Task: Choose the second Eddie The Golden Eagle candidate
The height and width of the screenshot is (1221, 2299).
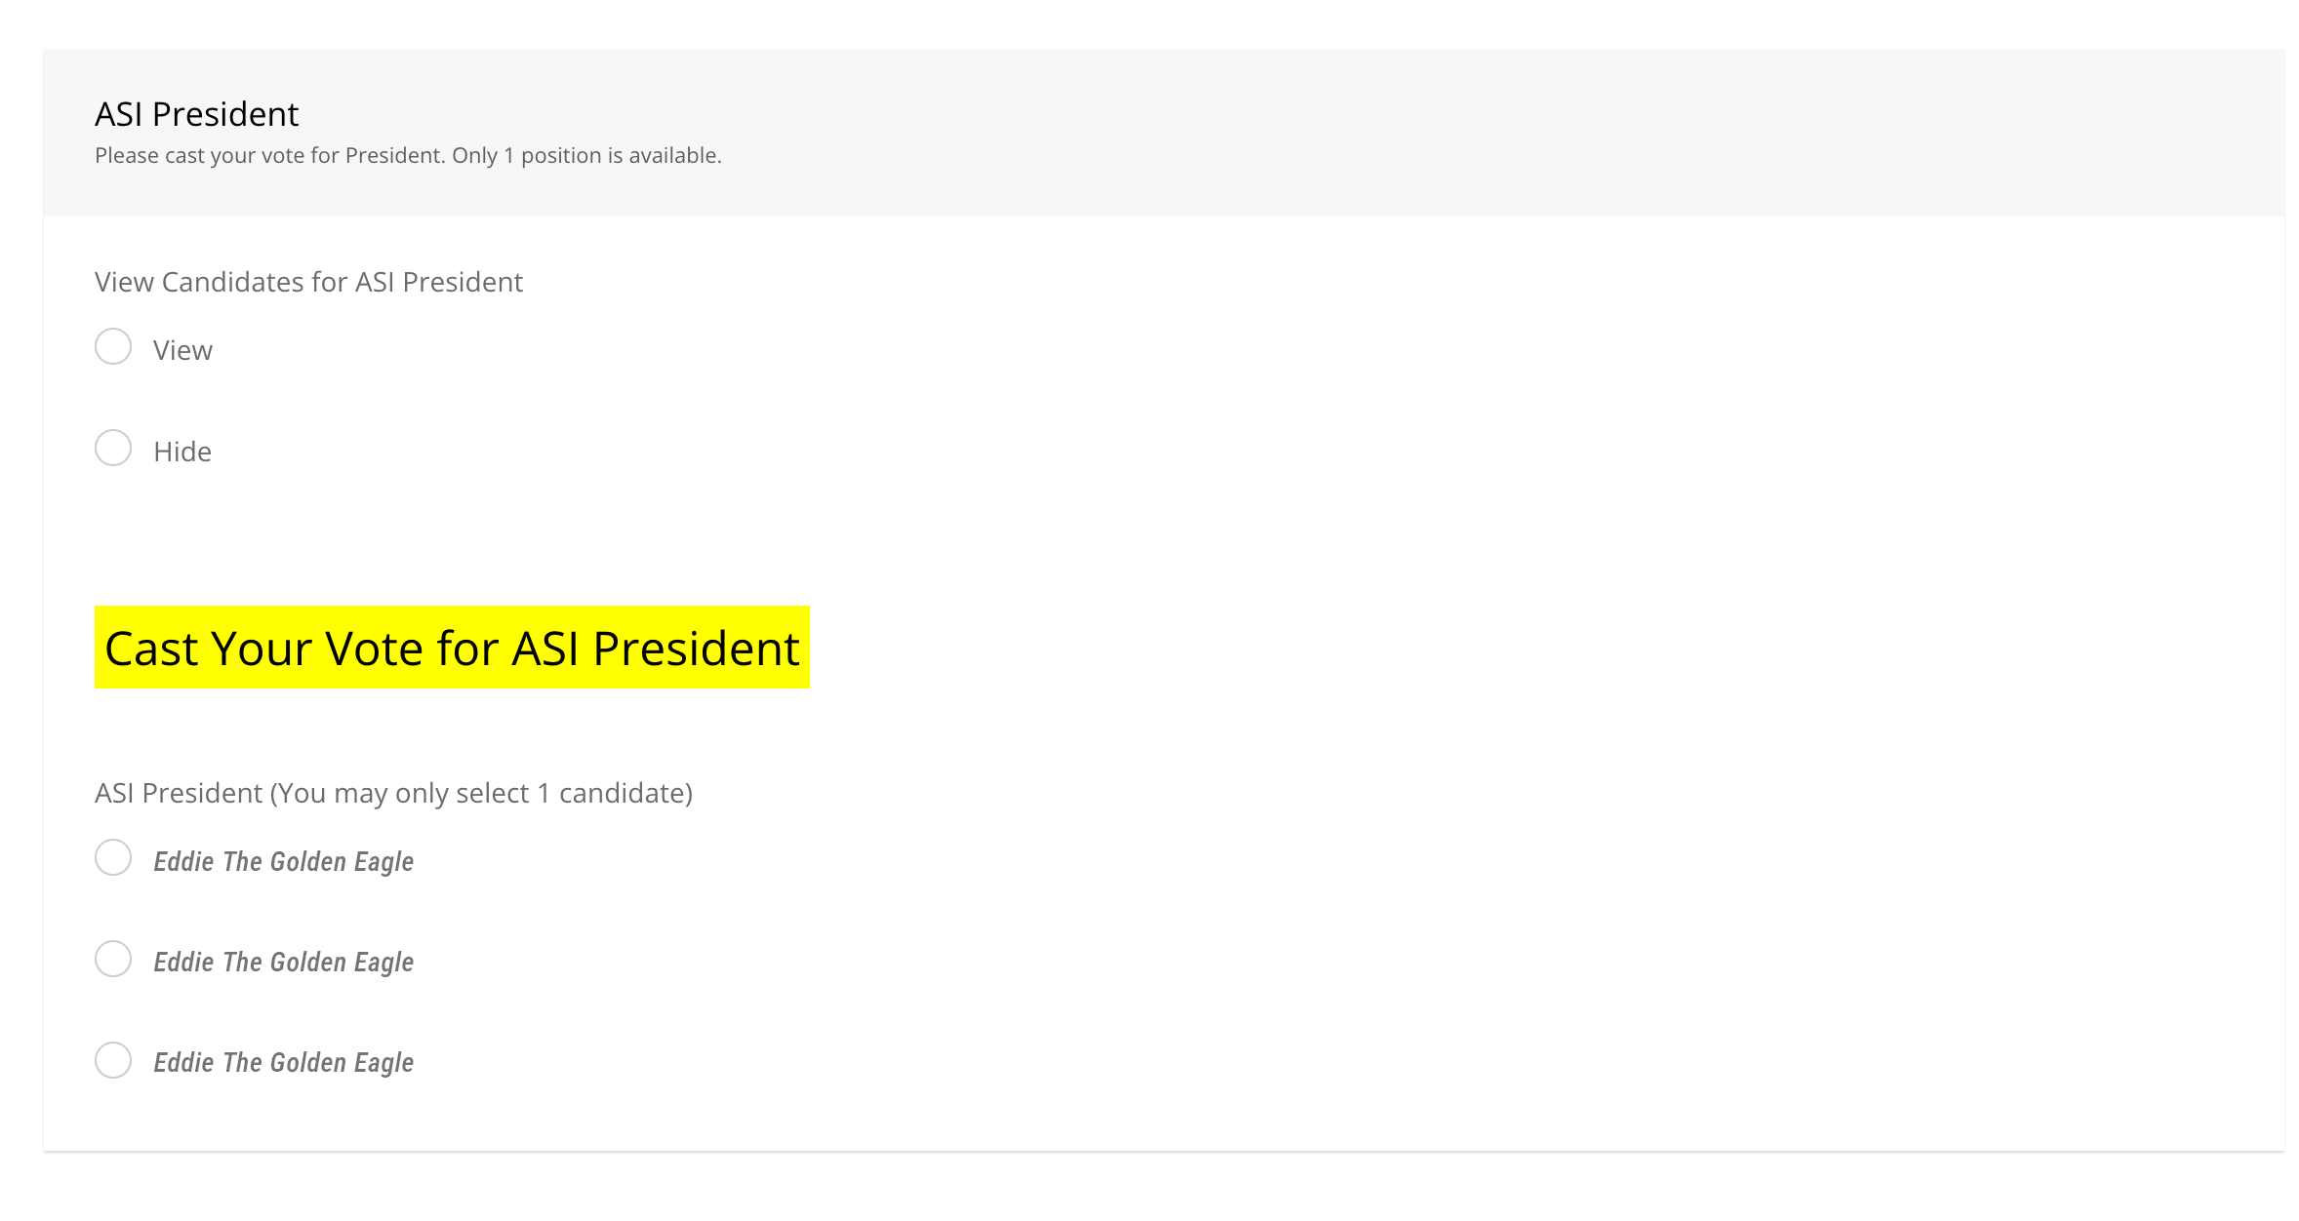Action: tap(113, 960)
